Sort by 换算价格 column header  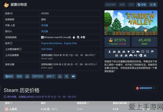tap(83, 103)
